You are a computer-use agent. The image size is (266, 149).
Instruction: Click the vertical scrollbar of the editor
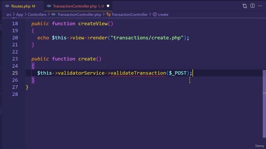point(264,104)
